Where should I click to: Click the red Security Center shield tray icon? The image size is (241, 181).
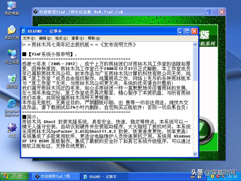(x=218, y=177)
